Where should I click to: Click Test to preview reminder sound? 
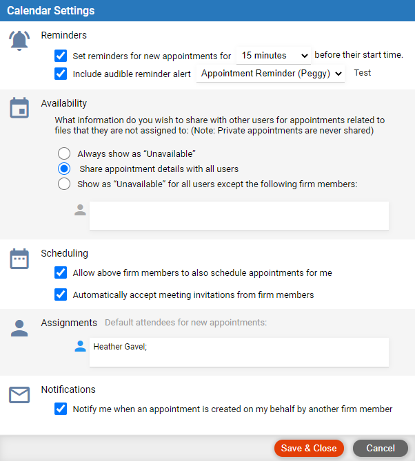[363, 73]
